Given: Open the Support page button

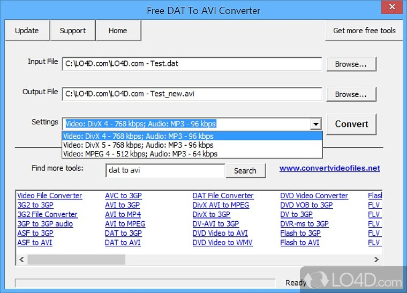Looking at the screenshot, I should point(72,31).
